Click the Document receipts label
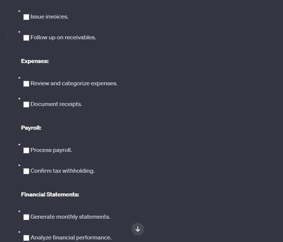Screen dimensions: 283x242 point(56,104)
